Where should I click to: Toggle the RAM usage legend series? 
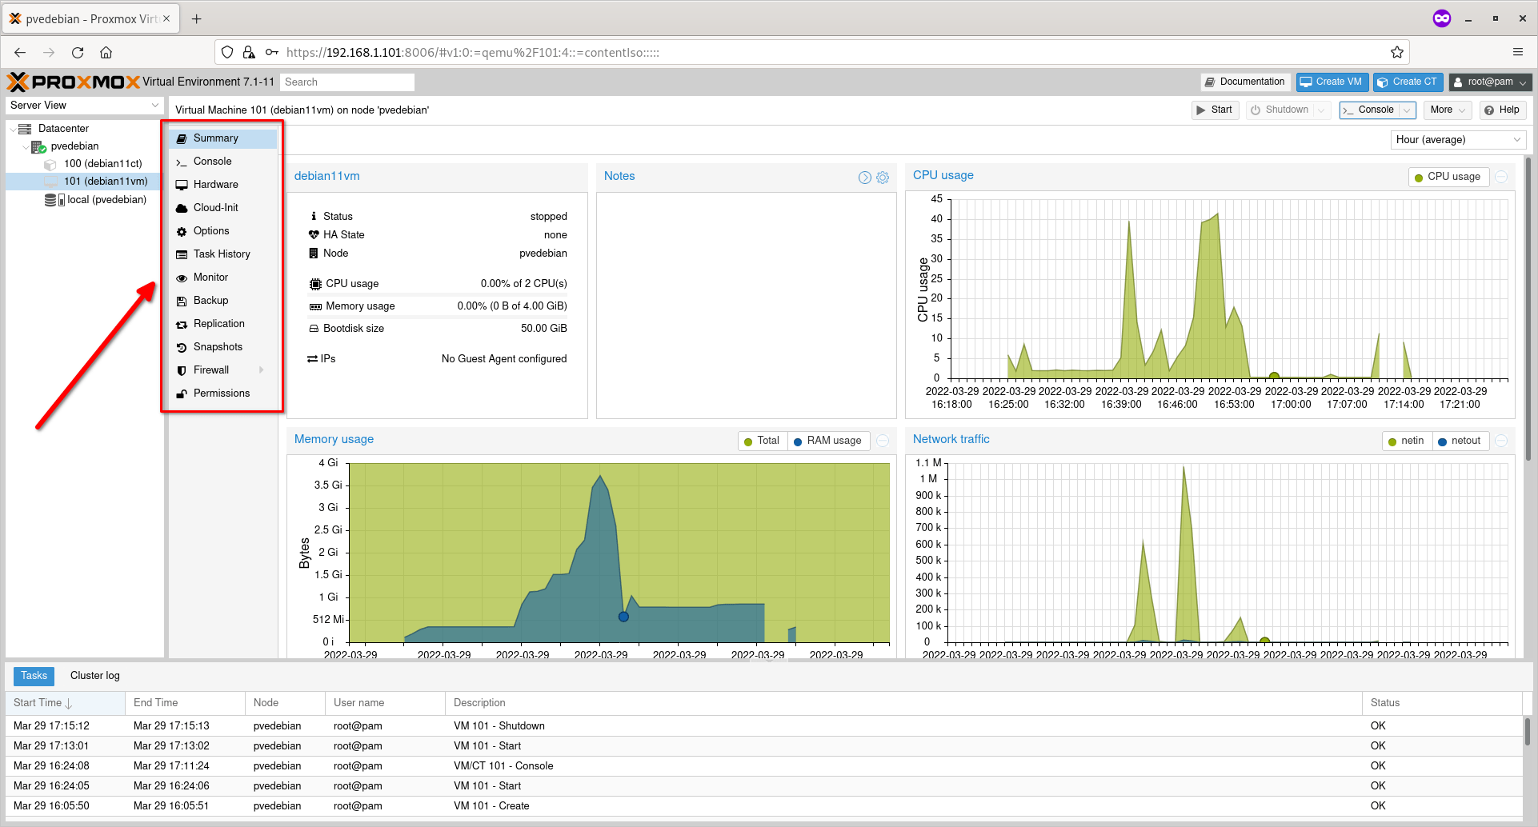click(827, 441)
